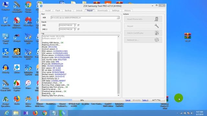The image size is (207, 116).
Task: Click the Tasks: 0 link
Action: 145,100
